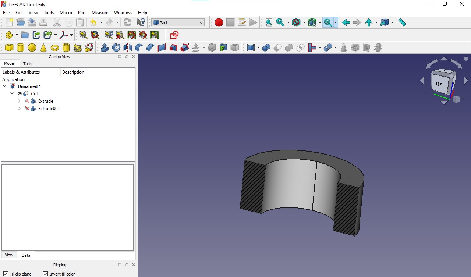Activate the Revolve tool
This screenshot has height=277, width=471.
(x=116, y=47)
